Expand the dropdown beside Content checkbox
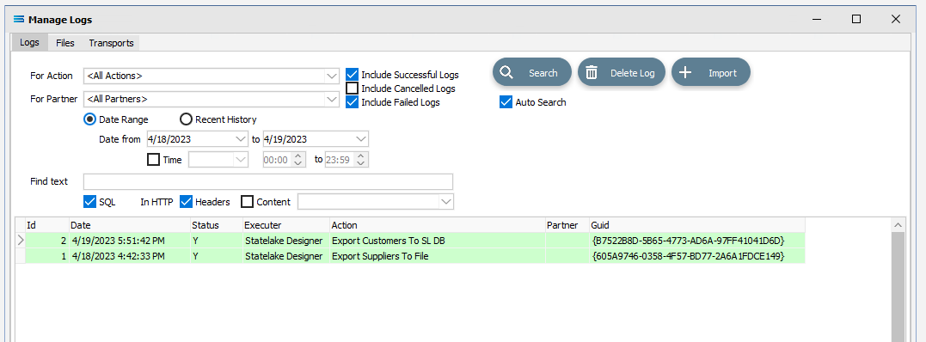Screen dimensions: 926x342 [446, 202]
